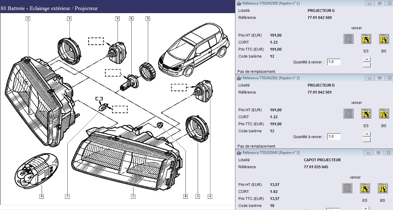The height and width of the screenshot is (210, 393).
Task: Click the ES icon in PROJECTEUR G window
Action: (366, 39)
